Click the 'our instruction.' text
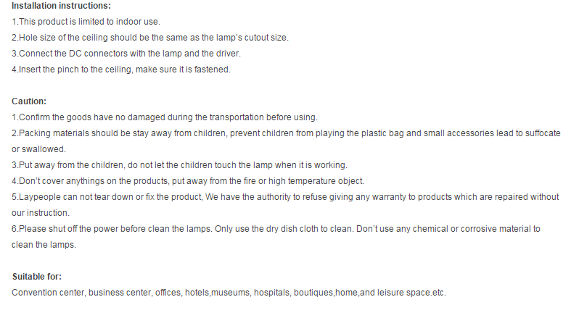 click(41, 212)
